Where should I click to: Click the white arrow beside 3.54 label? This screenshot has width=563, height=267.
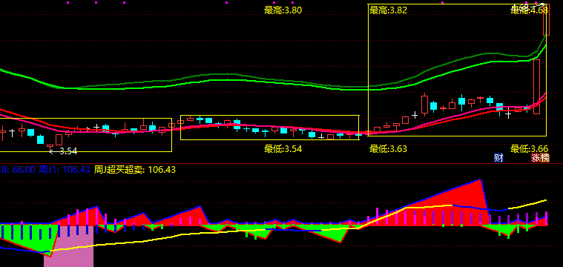coord(51,152)
